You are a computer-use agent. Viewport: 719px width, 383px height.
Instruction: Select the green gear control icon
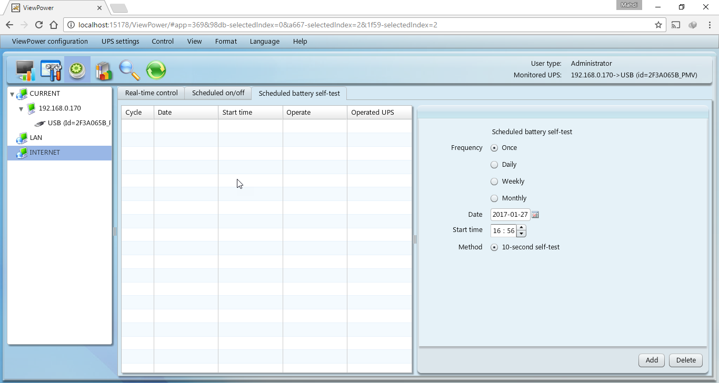[x=77, y=70]
